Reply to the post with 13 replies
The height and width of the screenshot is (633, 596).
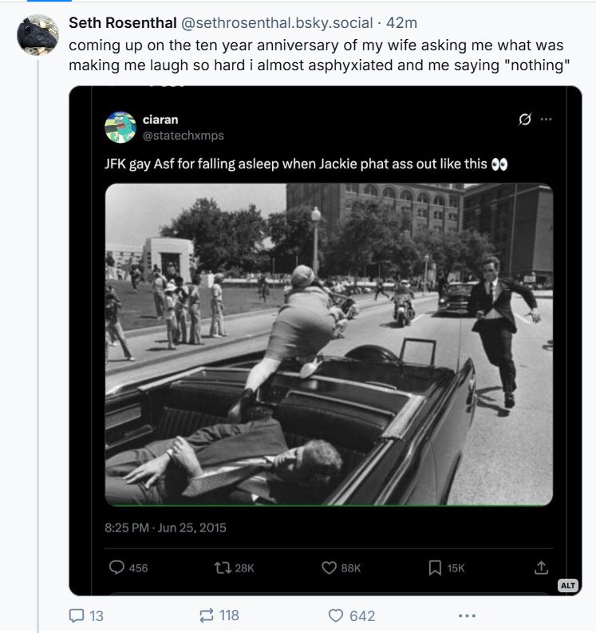[77, 615]
